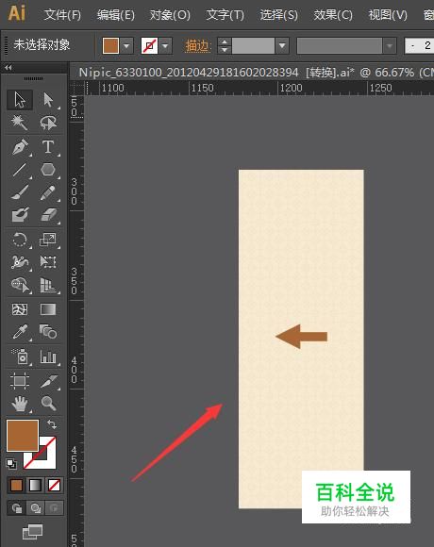The image size is (434, 547).
Task: Click the large brown Fill box in toolbar
Action: pyautogui.click(x=23, y=436)
